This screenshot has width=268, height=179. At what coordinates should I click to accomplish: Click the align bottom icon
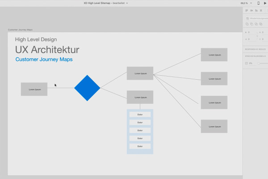pyautogui.click(x=256, y=11)
